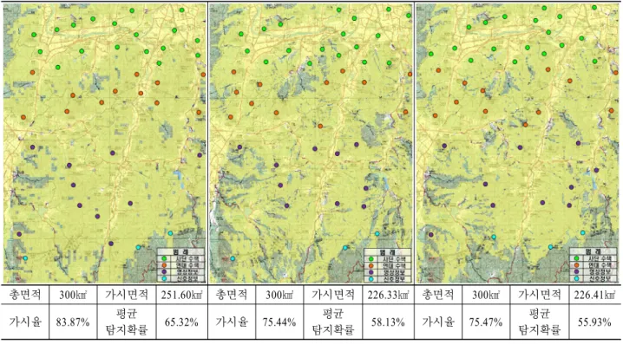623x345 pixels.
Task: Select the 신호정보 label in left map legend
Action: click(x=187, y=278)
